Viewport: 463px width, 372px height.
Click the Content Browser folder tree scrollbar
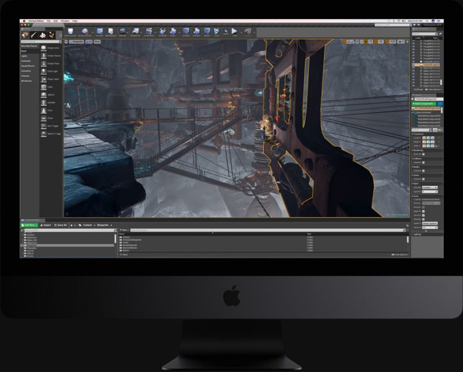[x=116, y=239]
